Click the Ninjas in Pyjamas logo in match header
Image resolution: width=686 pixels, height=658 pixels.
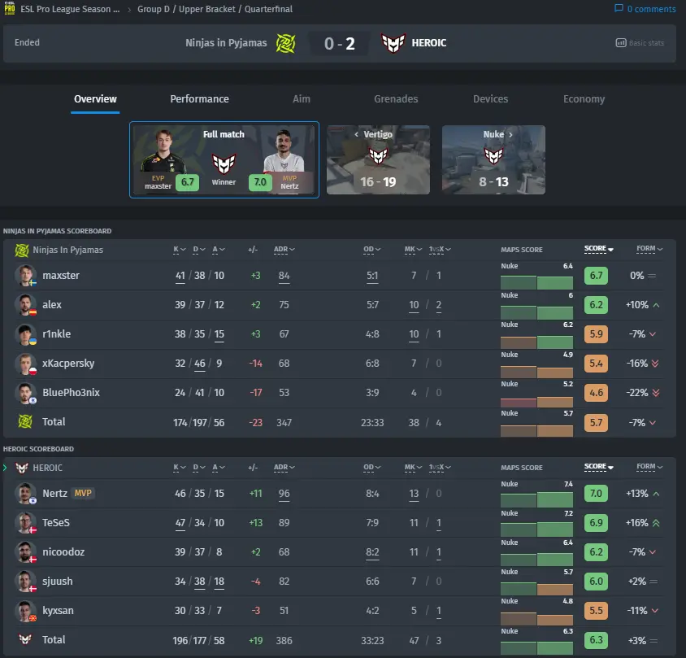[x=285, y=43]
